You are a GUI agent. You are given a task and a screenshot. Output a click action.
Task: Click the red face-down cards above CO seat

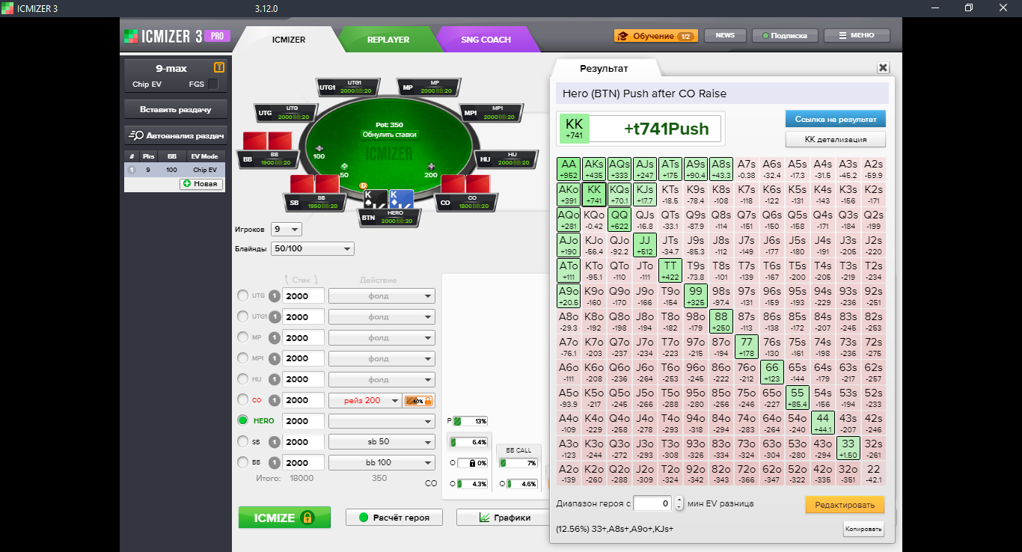[x=465, y=184]
